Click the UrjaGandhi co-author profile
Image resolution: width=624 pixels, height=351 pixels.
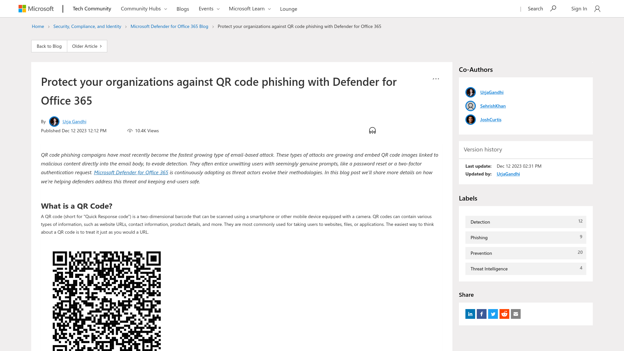(x=492, y=92)
